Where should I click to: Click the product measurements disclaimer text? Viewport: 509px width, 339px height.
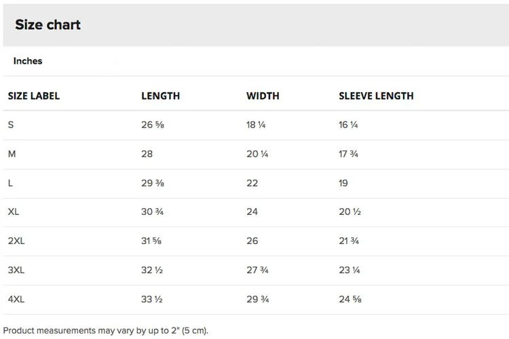[x=105, y=331]
